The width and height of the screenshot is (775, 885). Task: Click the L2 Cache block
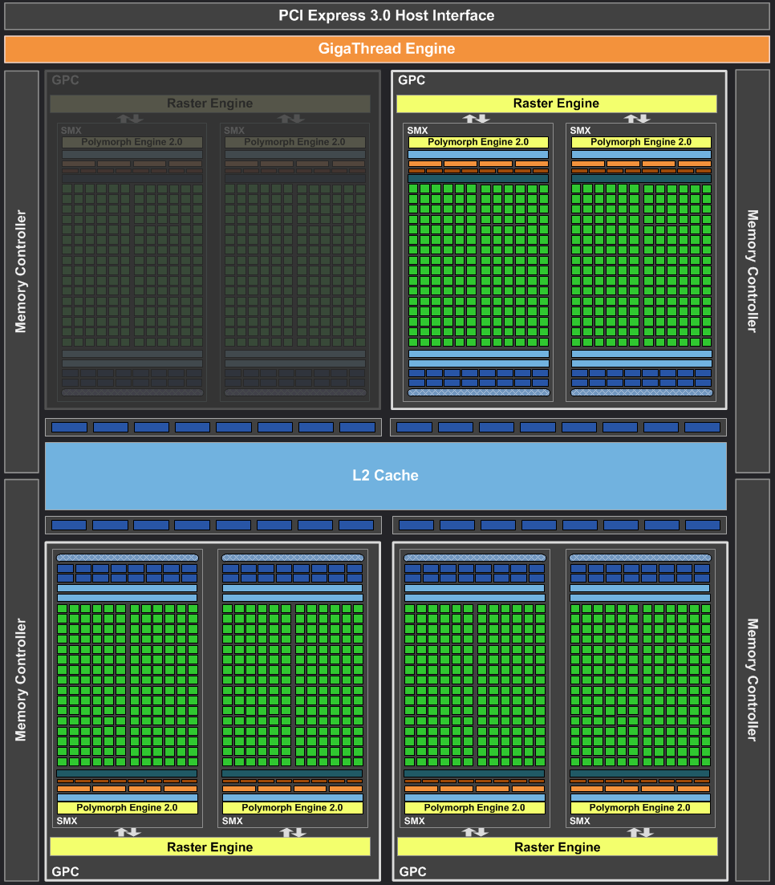pyautogui.click(x=385, y=476)
